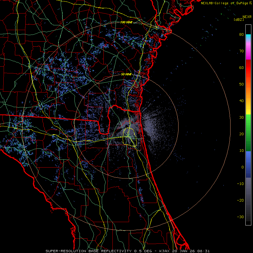Click the "KJAX" station identifier in caption
This screenshot has height=253, width=253.
click(x=165, y=251)
